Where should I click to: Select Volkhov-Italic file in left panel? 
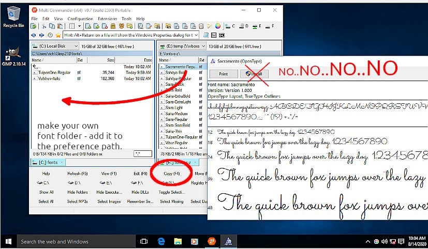[x=49, y=79]
